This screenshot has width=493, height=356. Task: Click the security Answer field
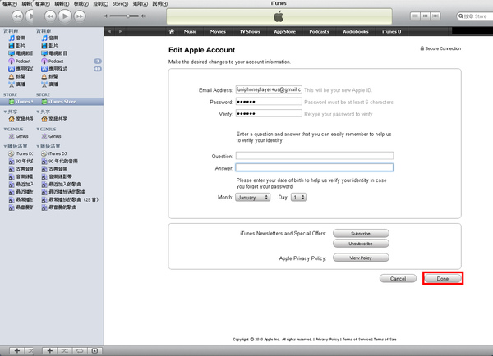pyautogui.click(x=315, y=167)
